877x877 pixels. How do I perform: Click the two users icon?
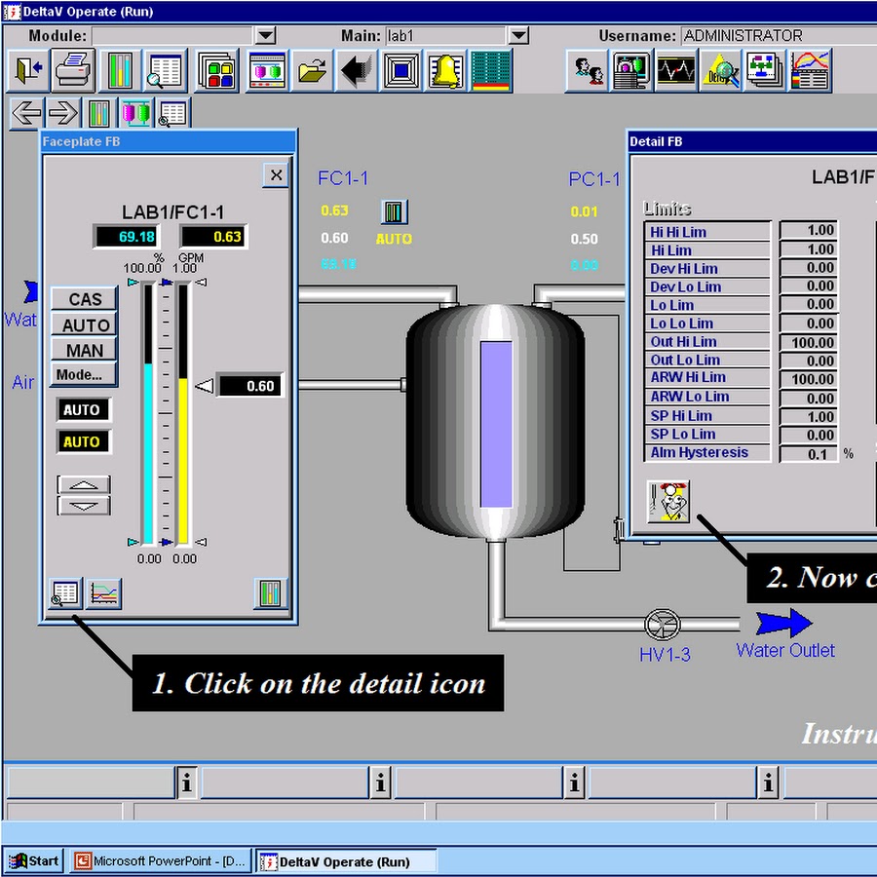(588, 70)
